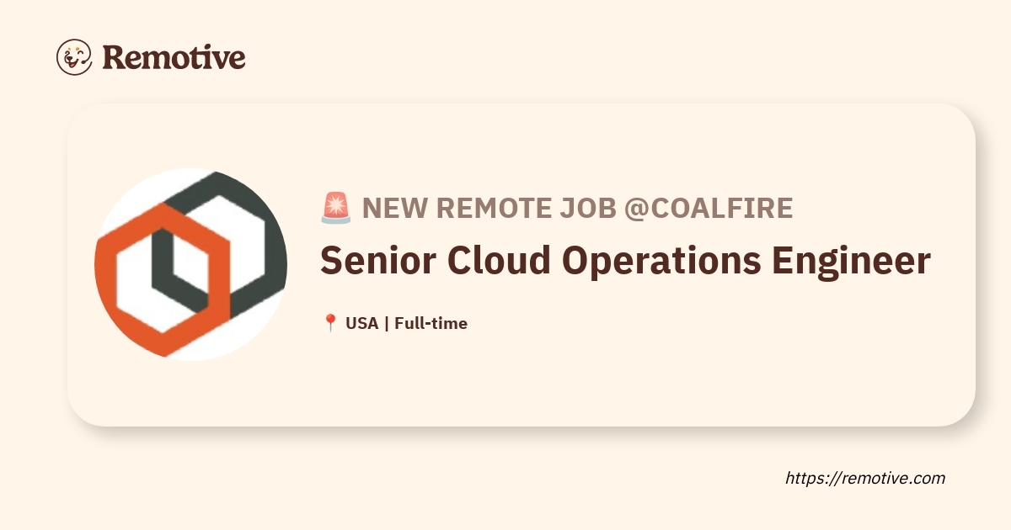Viewport: 1011px width, 530px height.
Task: Click the red location pin icon
Action: tap(330, 323)
